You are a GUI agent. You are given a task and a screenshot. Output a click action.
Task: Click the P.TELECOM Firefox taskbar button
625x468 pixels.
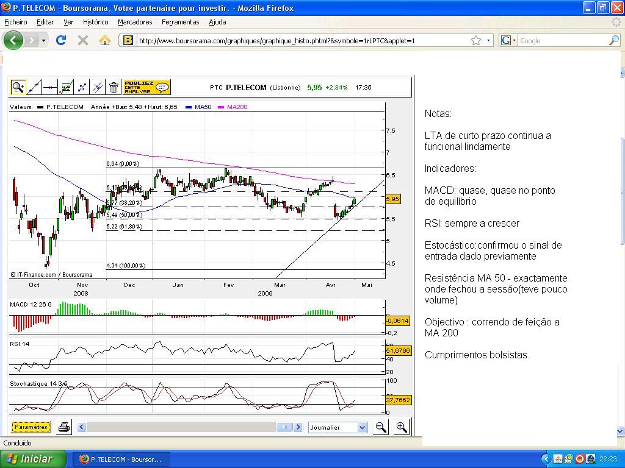123,459
